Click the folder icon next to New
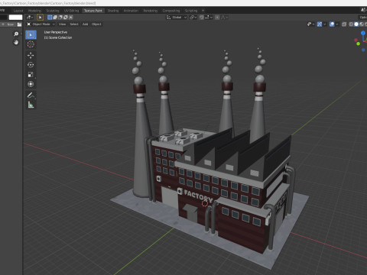367x275 pixels. pos(19,24)
